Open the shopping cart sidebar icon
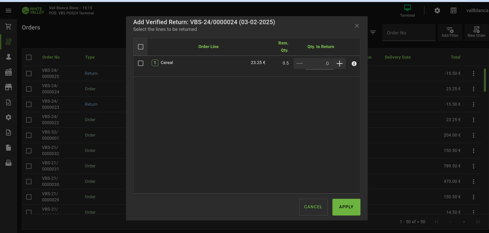The image size is (489, 233). (x=8, y=26)
